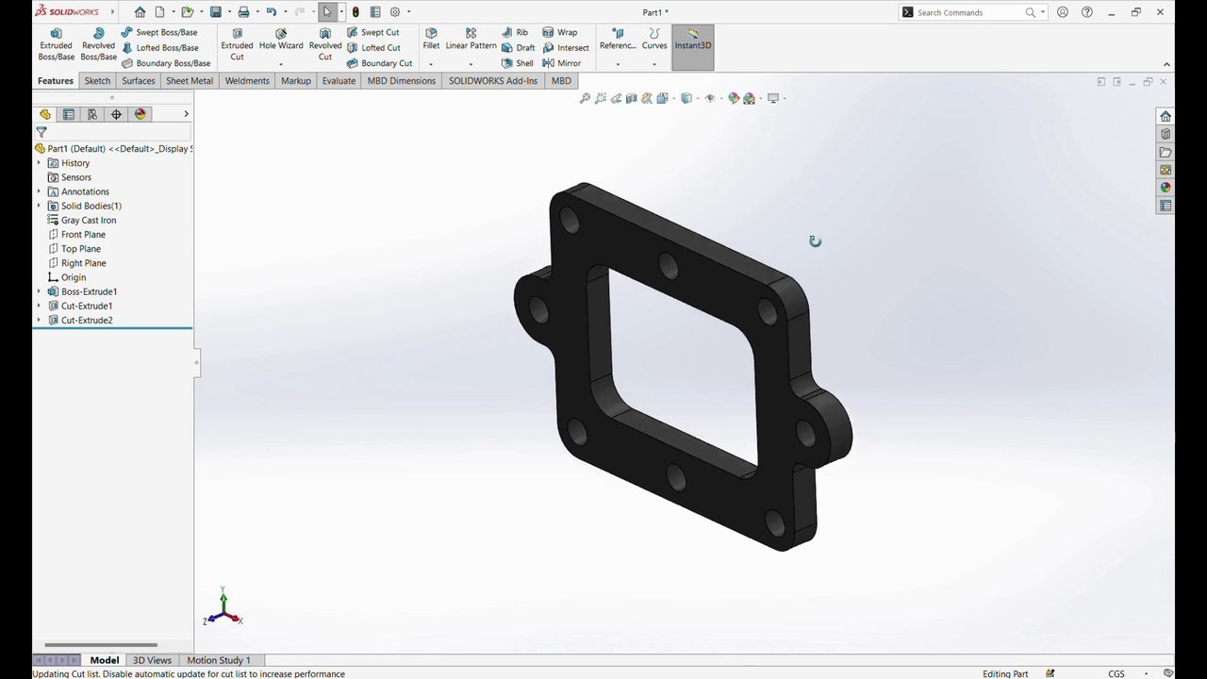Open the Appearances task pane icon

[1166, 188]
